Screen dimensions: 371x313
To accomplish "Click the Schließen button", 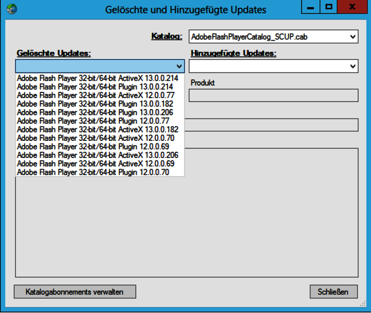I will 333,292.
